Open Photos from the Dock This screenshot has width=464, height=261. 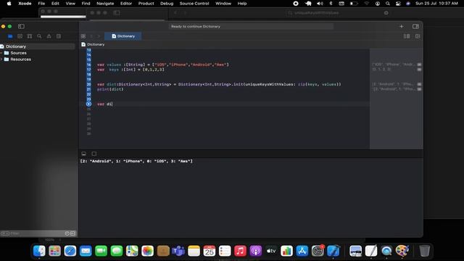coord(147,251)
